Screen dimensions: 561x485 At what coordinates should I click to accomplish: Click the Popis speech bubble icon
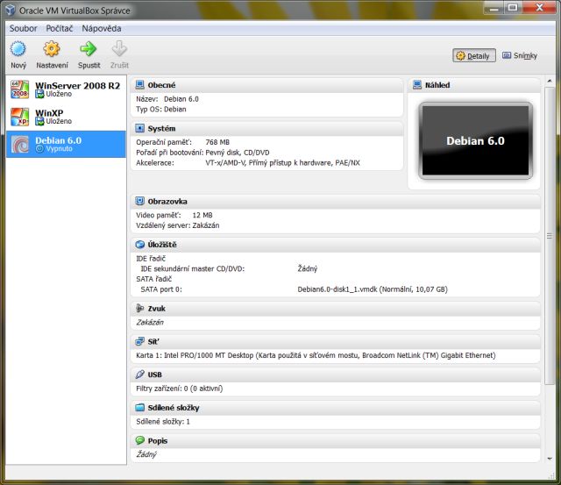click(x=139, y=440)
